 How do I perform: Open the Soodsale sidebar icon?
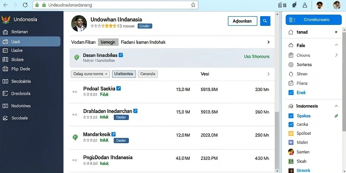(x=5, y=118)
